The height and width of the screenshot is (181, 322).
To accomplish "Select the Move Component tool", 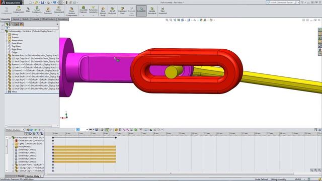I will tap(59, 10).
